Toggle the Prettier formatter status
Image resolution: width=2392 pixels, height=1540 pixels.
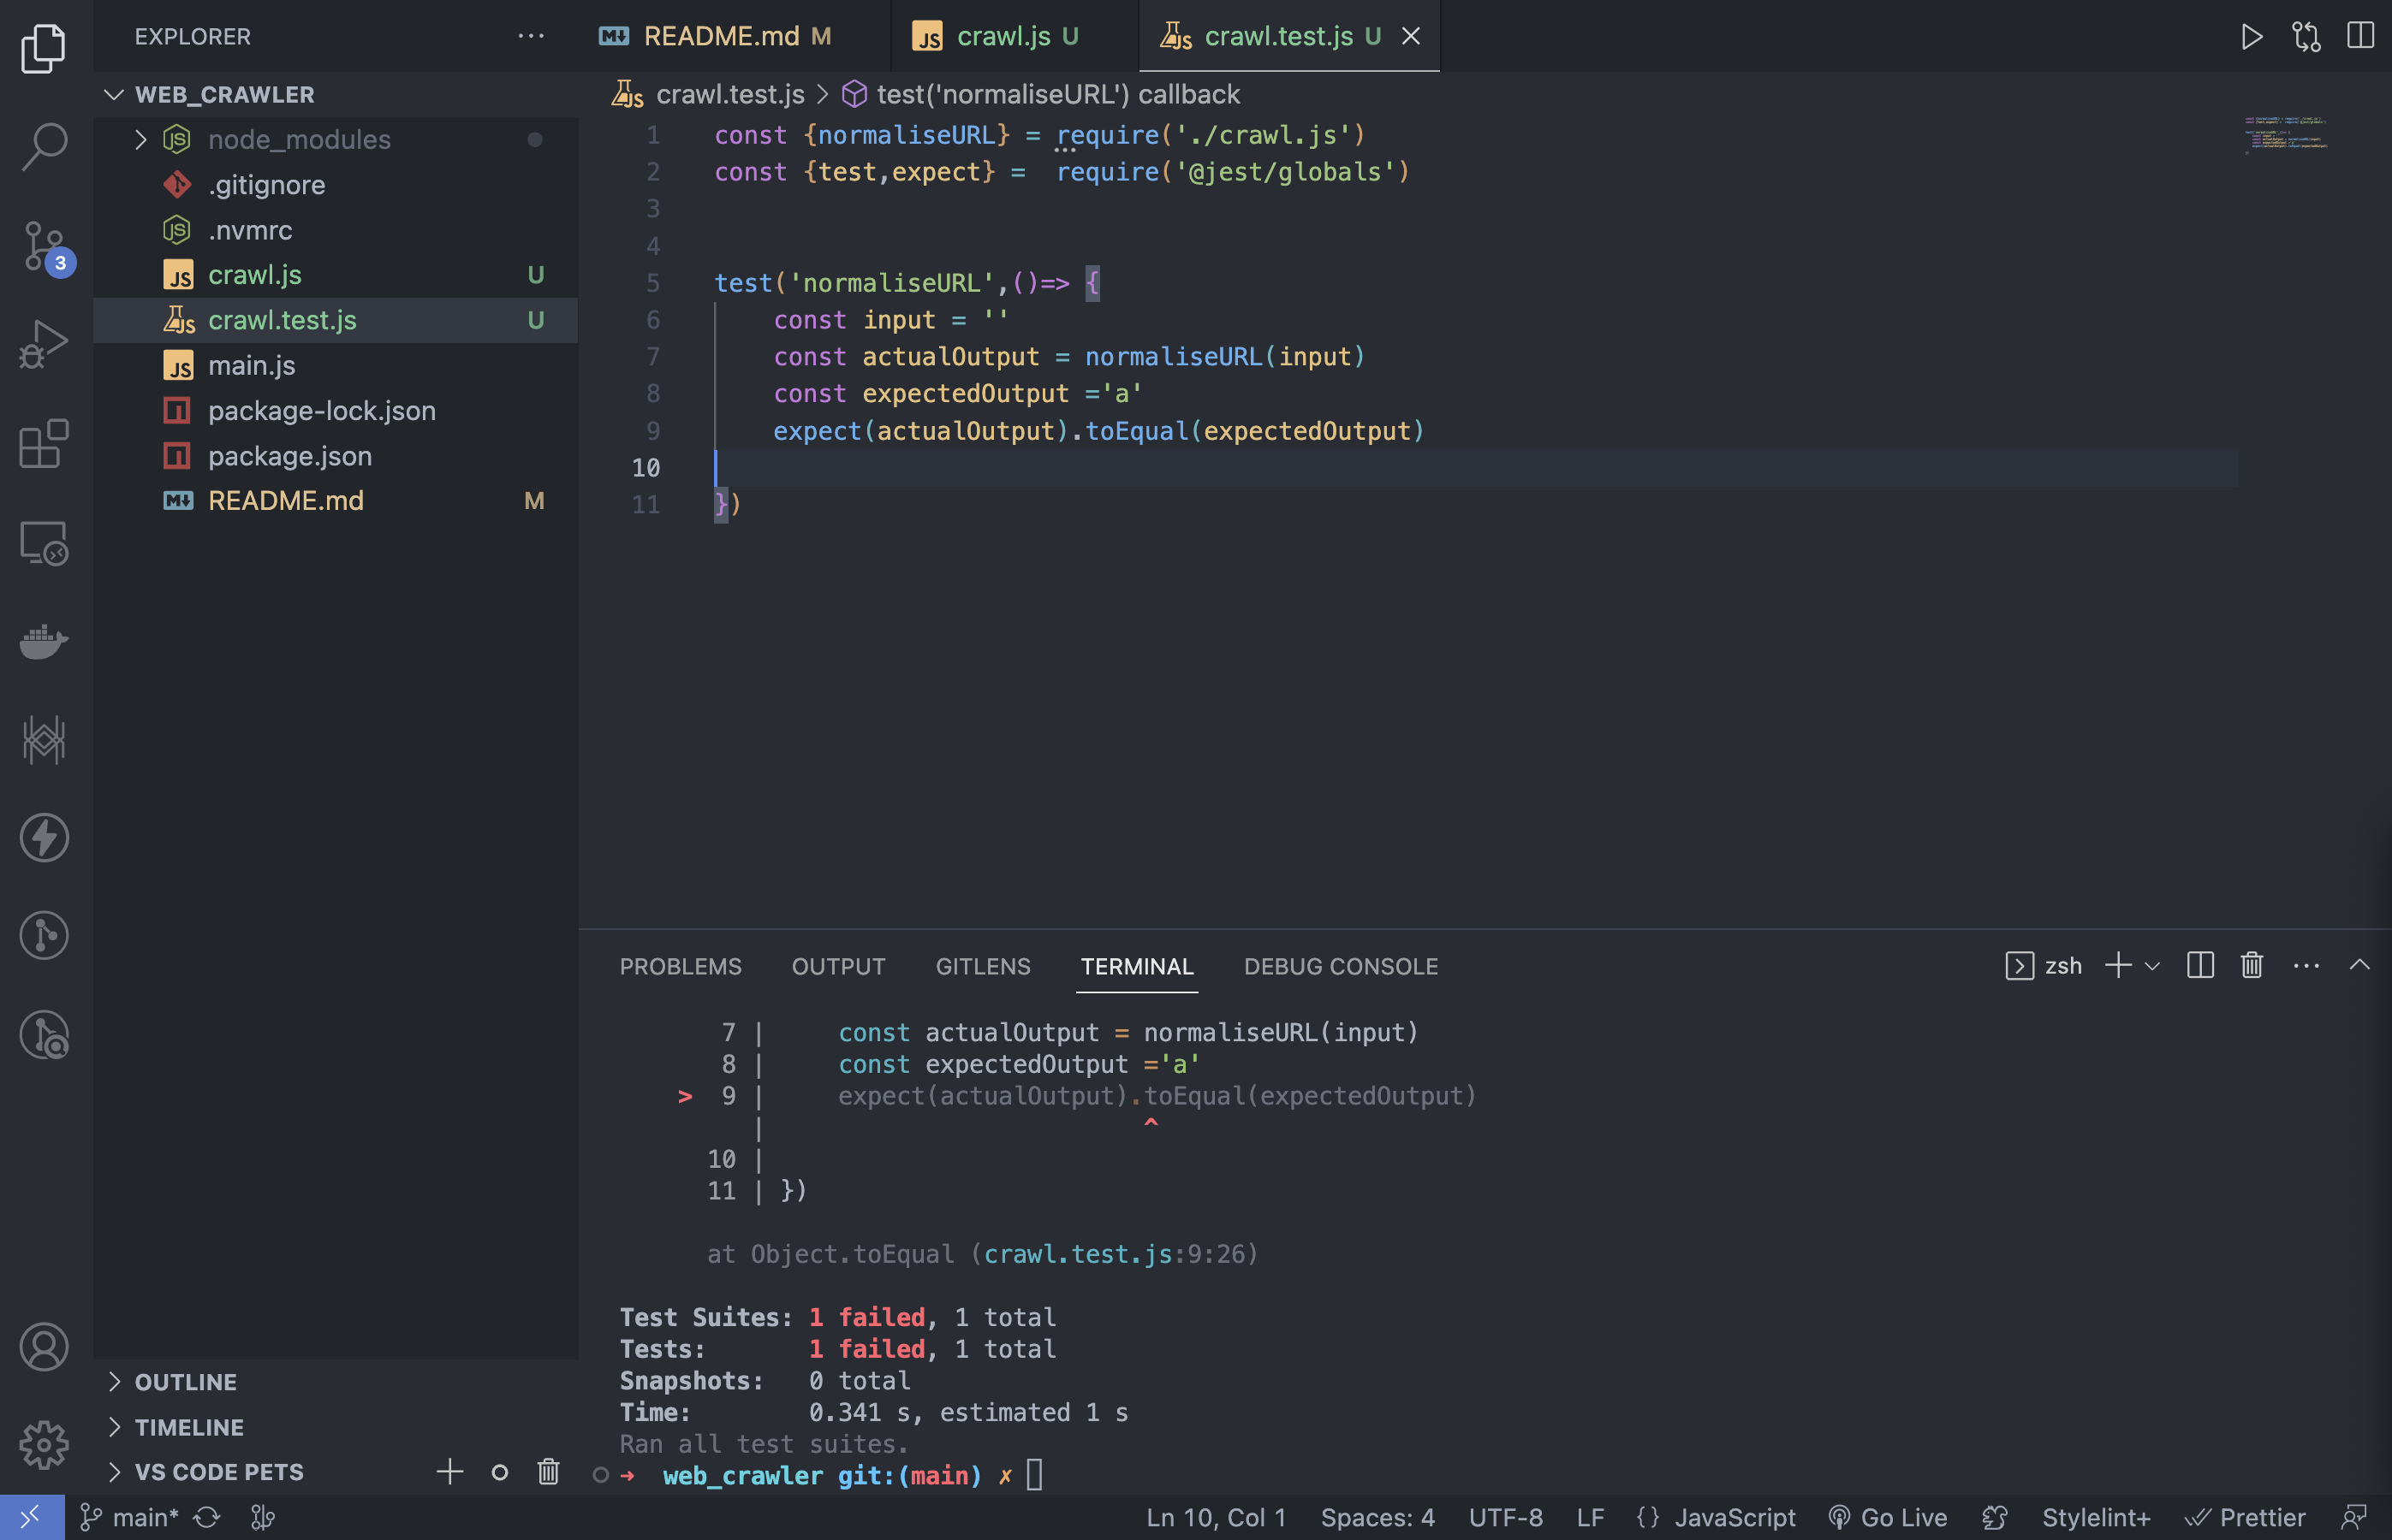coord(2245,1517)
